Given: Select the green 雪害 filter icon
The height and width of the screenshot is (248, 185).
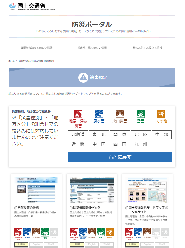Looking at the screenshot, I should (141, 114).
